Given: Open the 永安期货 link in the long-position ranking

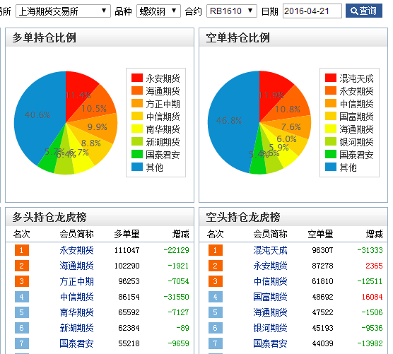Looking at the screenshot, I should point(76,250).
